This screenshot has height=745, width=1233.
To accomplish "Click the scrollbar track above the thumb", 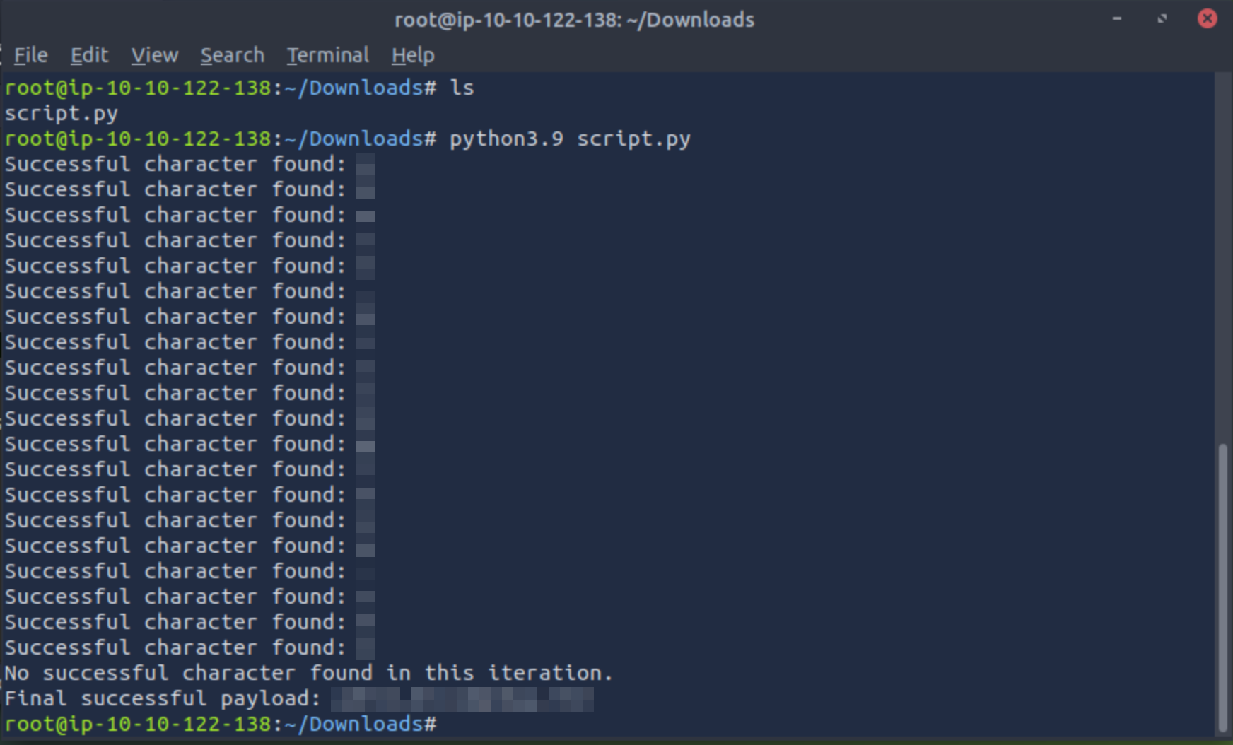I will (x=1223, y=258).
